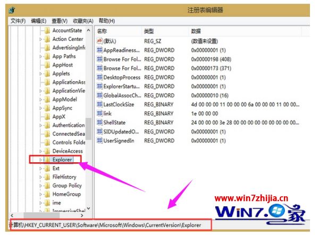The width and height of the screenshot is (319, 235).
Task: Click the tree horizontal scroll left arrow
Action: click(12, 215)
